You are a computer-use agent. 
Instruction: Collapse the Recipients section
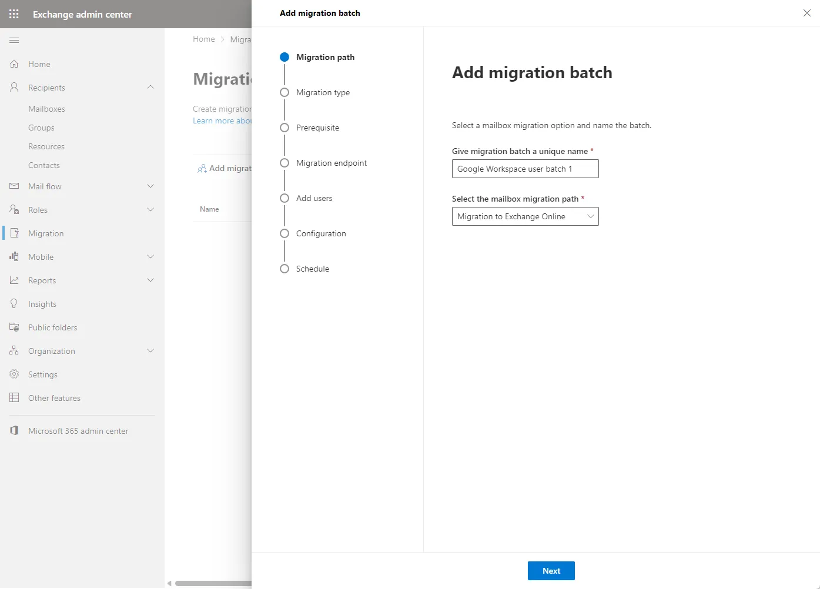pyautogui.click(x=151, y=87)
